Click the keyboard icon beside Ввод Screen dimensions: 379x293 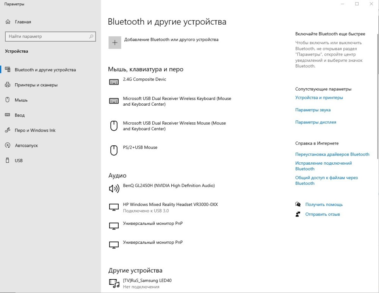point(8,115)
